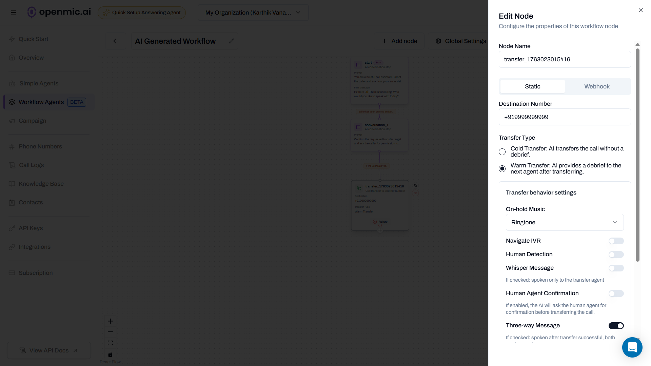651x366 pixels.
Task: Expand the My Organization selector
Action: click(x=253, y=13)
